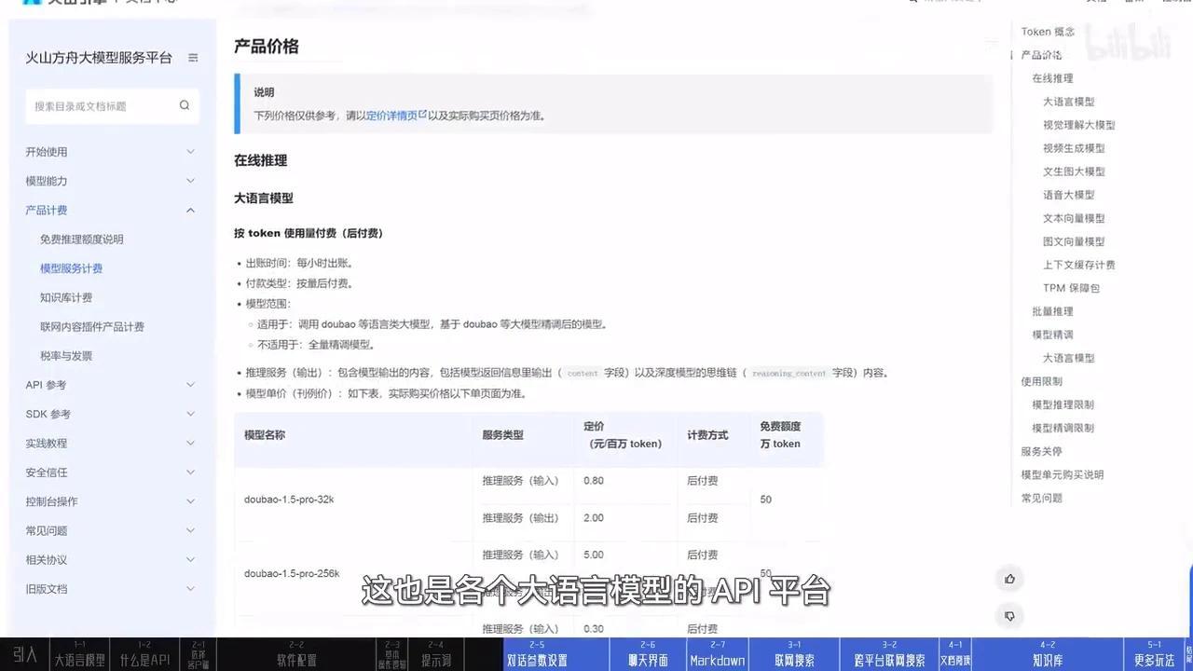
Task: Jump to Token 概念 in outline
Action: coord(1048,32)
